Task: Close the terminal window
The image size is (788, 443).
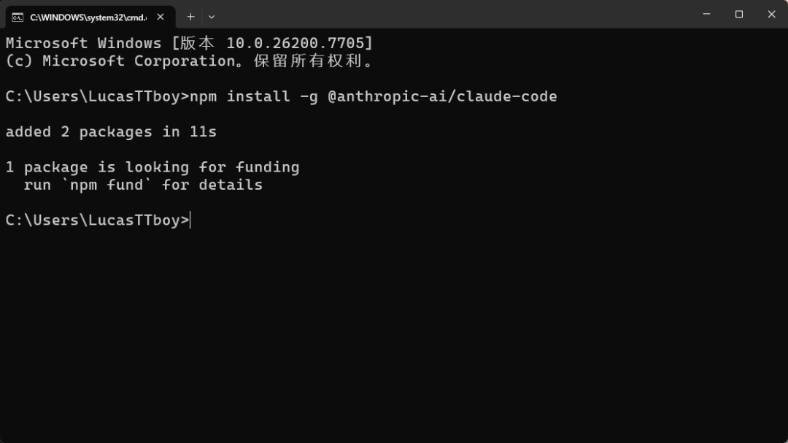Action: pyautogui.click(x=772, y=14)
